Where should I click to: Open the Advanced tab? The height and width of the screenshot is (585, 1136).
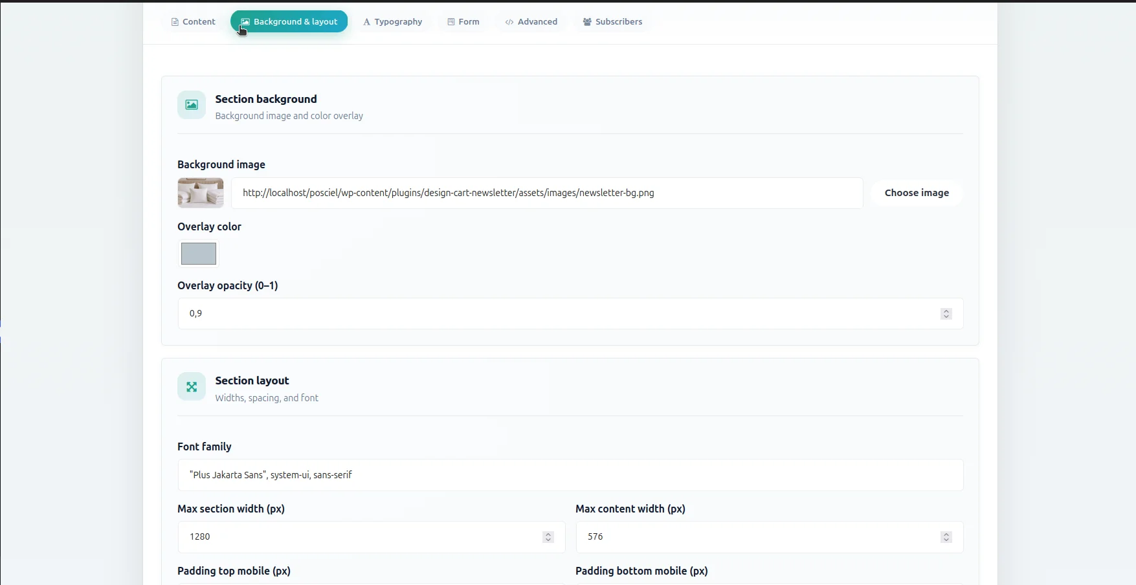(x=531, y=22)
